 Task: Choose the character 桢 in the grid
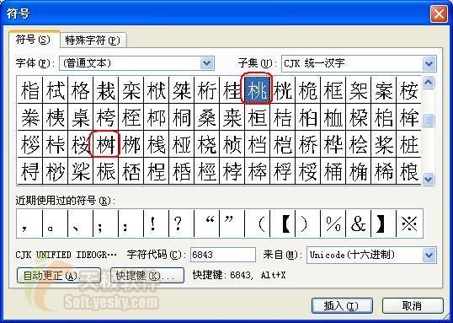(x=232, y=144)
